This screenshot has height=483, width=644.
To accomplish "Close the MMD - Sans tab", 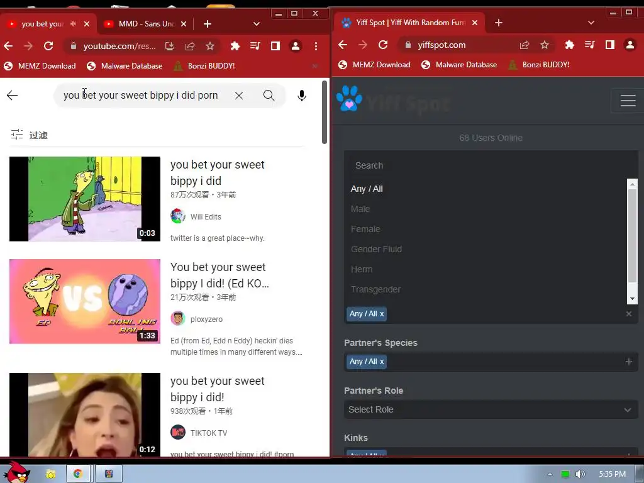I will pyautogui.click(x=184, y=24).
